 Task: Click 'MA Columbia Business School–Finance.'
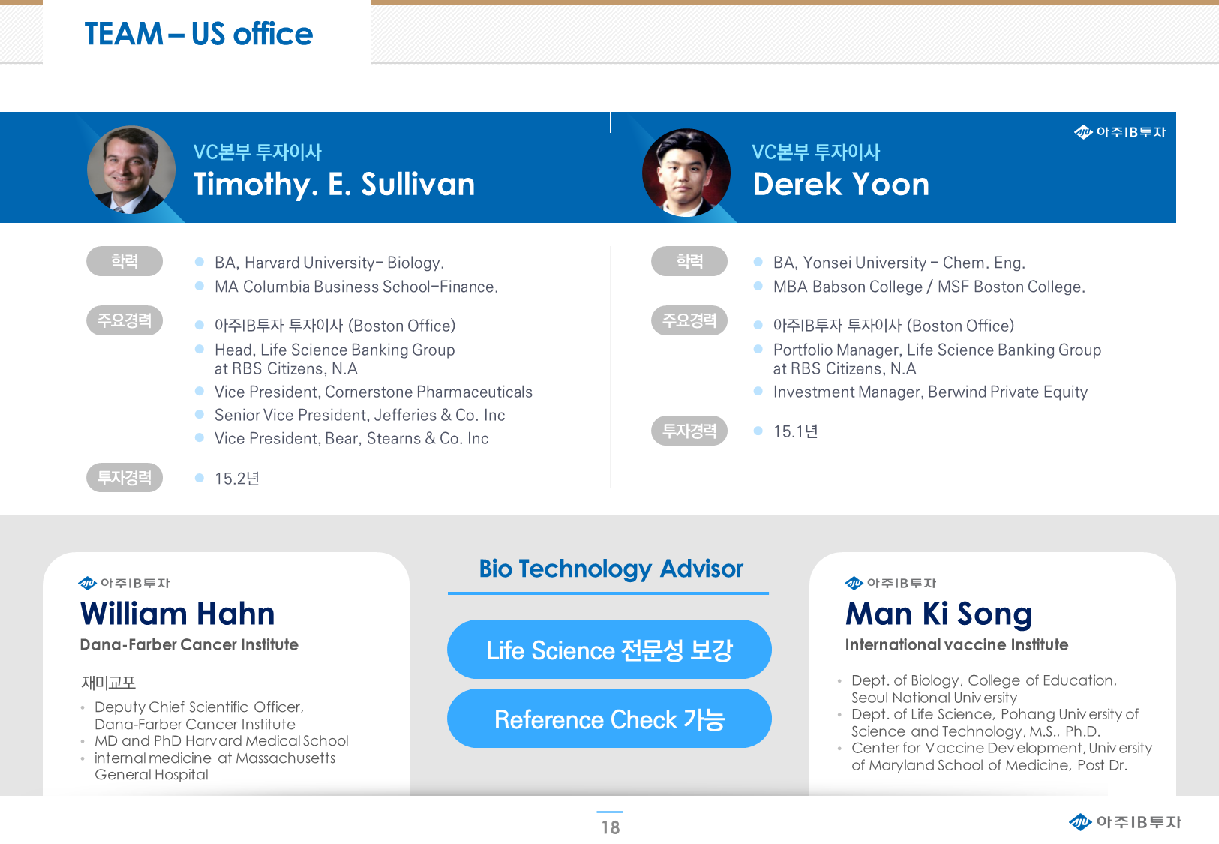tap(356, 287)
